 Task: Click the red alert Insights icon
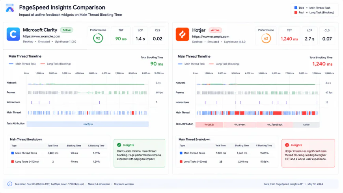(287, 145)
